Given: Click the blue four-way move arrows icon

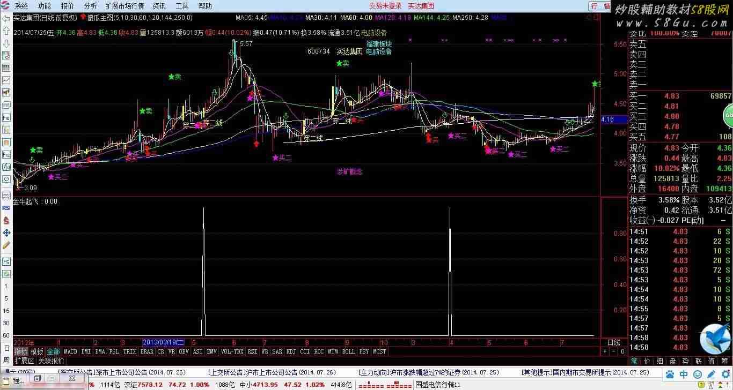Looking at the screenshot, I should [x=6, y=232].
